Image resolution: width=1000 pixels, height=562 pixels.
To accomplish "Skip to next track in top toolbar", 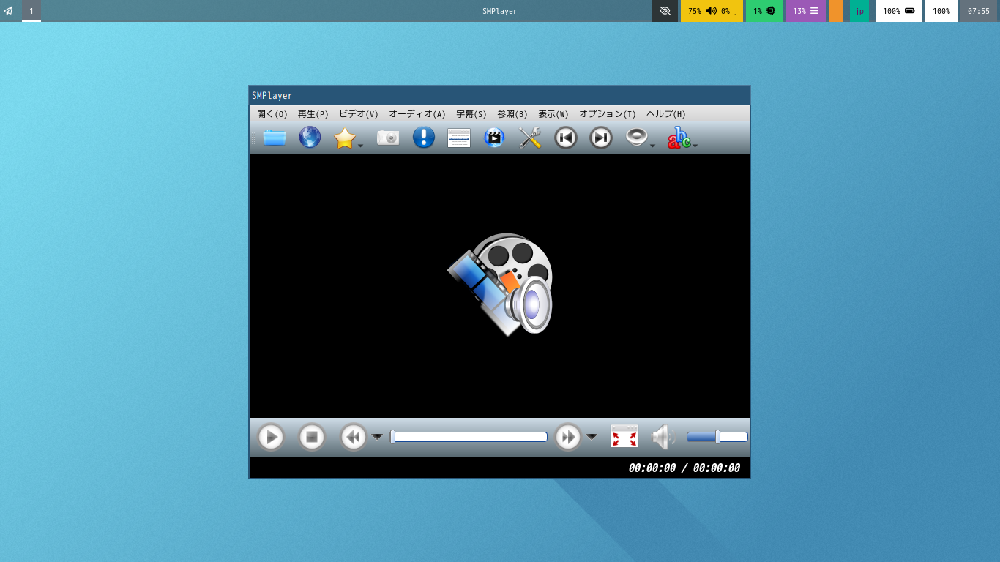I will (x=601, y=138).
